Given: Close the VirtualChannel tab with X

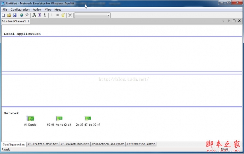Looking at the screenshot, I should 240,21.
